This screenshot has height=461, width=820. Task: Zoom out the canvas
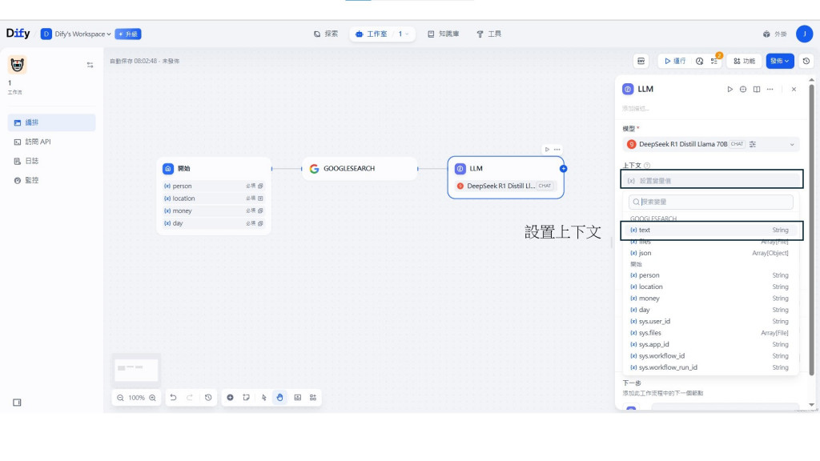pyautogui.click(x=120, y=398)
